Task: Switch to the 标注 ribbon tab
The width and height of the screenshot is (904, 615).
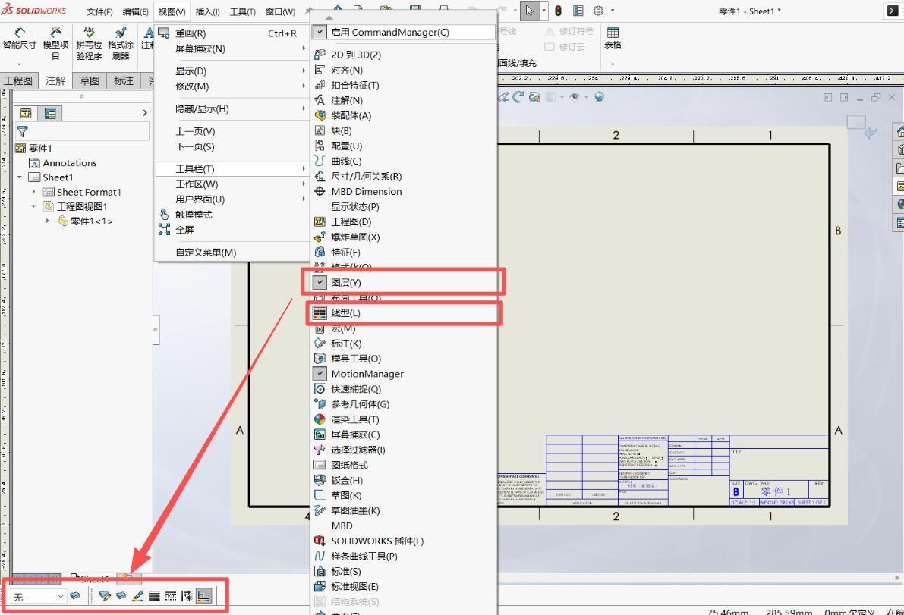Action: click(124, 80)
